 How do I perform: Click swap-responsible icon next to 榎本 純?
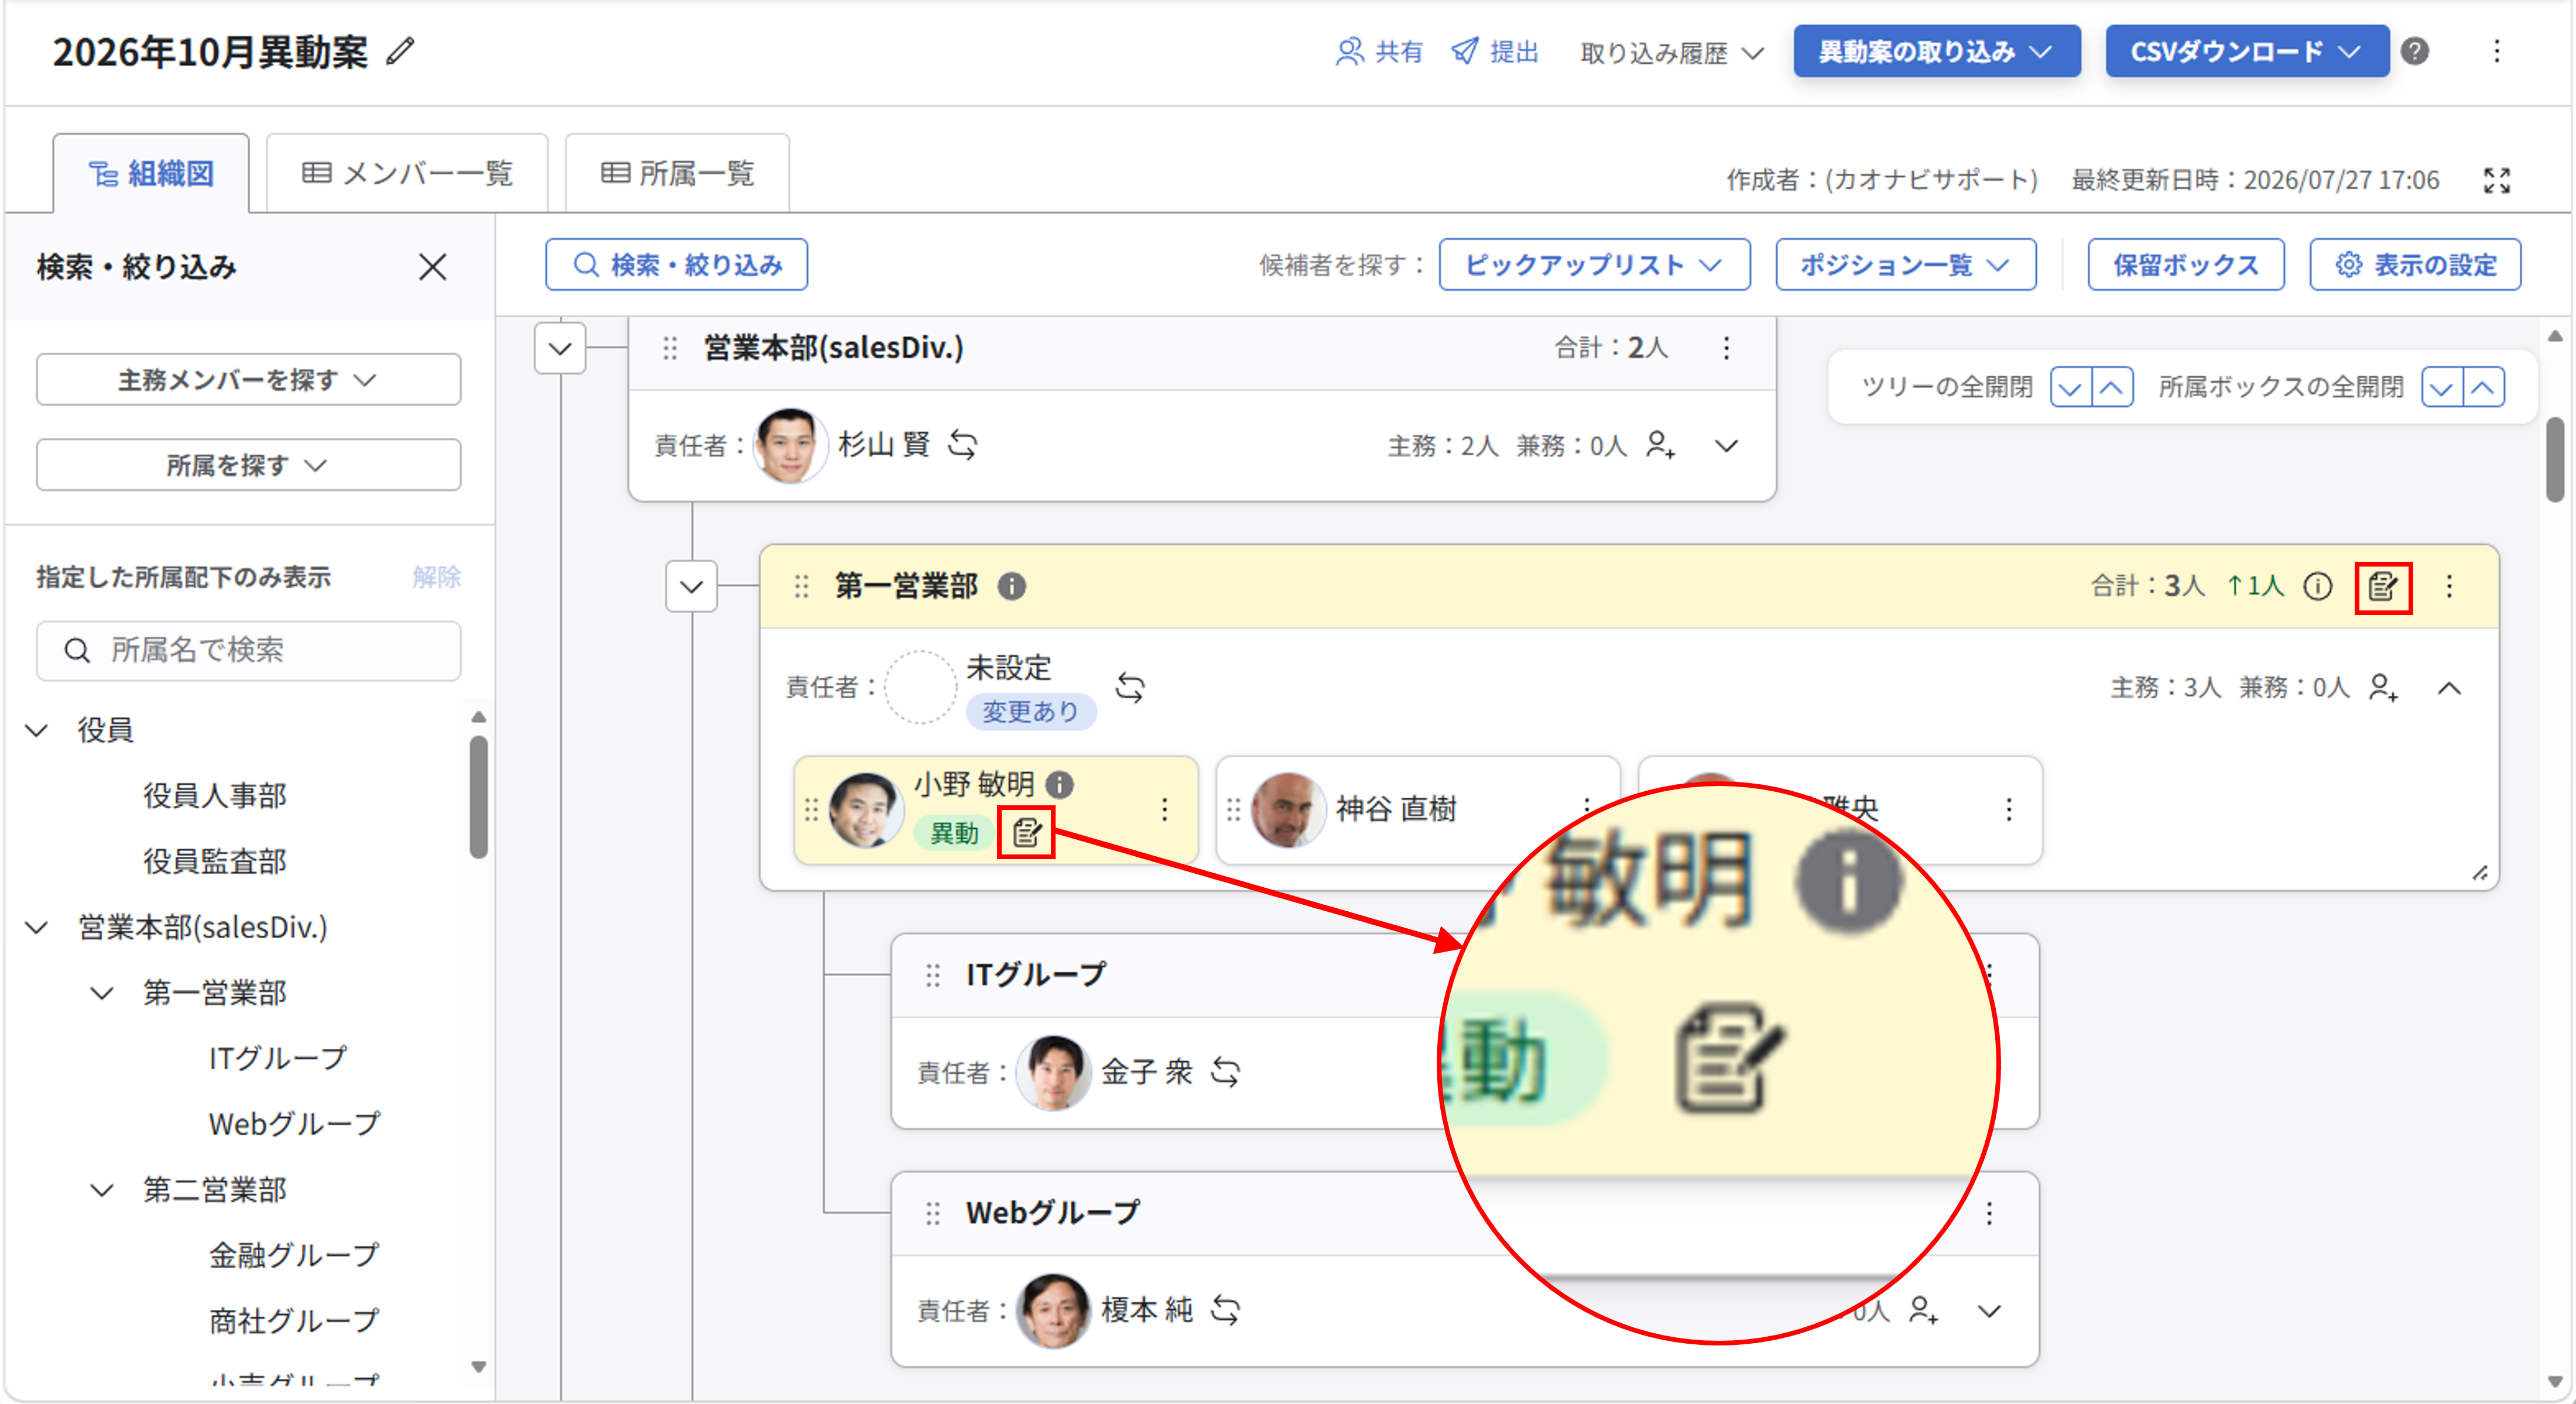tap(1225, 1310)
